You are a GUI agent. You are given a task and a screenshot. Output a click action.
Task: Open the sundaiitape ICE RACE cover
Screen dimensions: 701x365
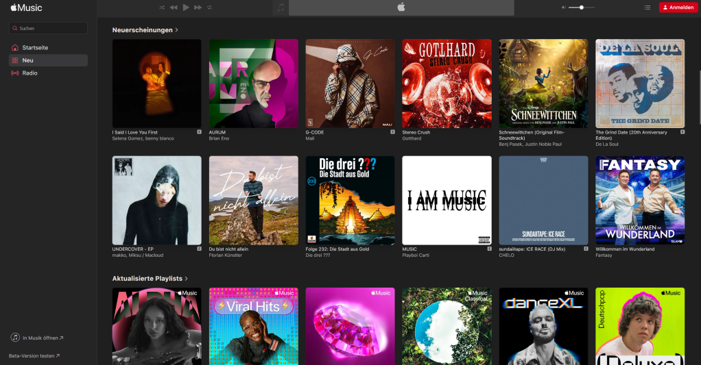click(543, 201)
